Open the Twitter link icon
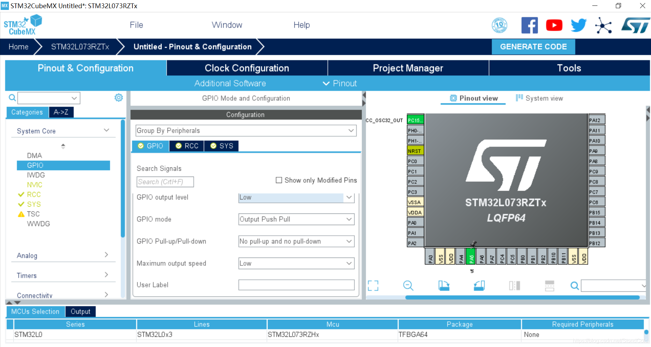 [579, 25]
